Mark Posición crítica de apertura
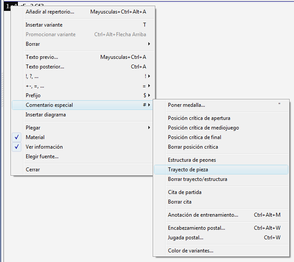Screen dimensions: 294x262 221,118
